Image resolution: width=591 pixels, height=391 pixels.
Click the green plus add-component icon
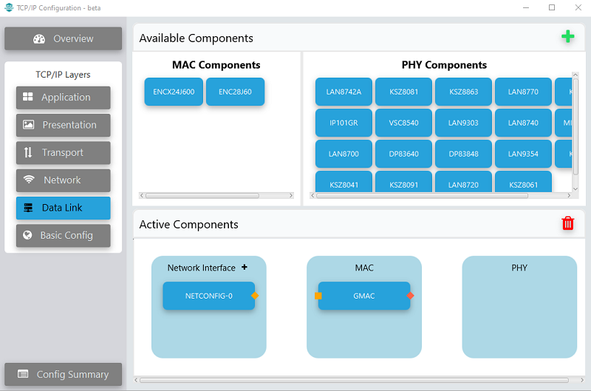[x=567, y=37]
